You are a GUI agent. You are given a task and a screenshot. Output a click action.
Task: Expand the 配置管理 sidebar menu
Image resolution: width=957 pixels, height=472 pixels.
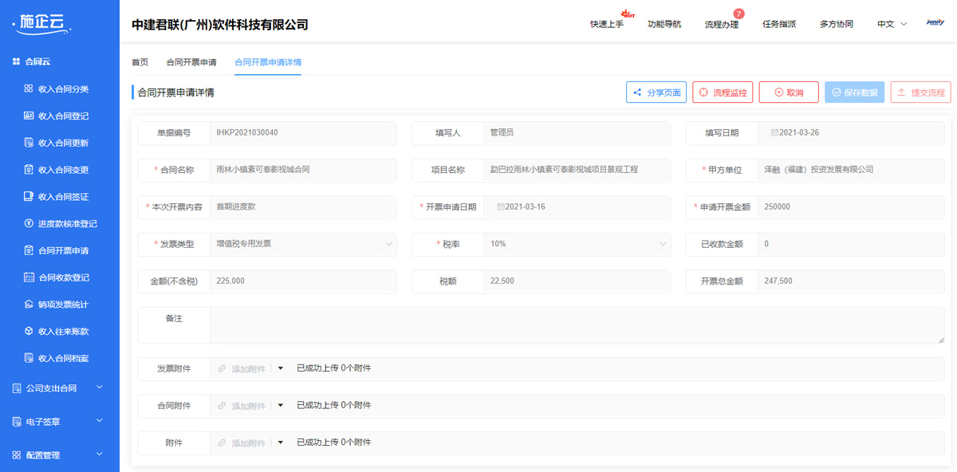click(100, 454)
